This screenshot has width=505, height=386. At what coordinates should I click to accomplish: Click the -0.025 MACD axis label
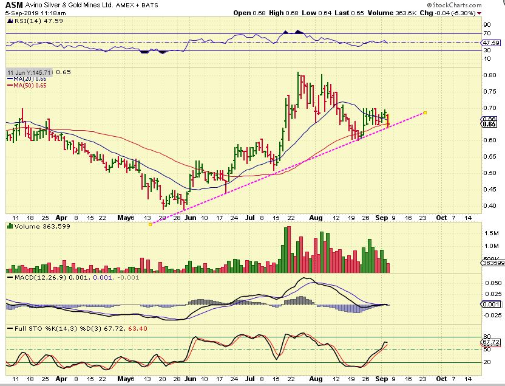coord(492,315)
